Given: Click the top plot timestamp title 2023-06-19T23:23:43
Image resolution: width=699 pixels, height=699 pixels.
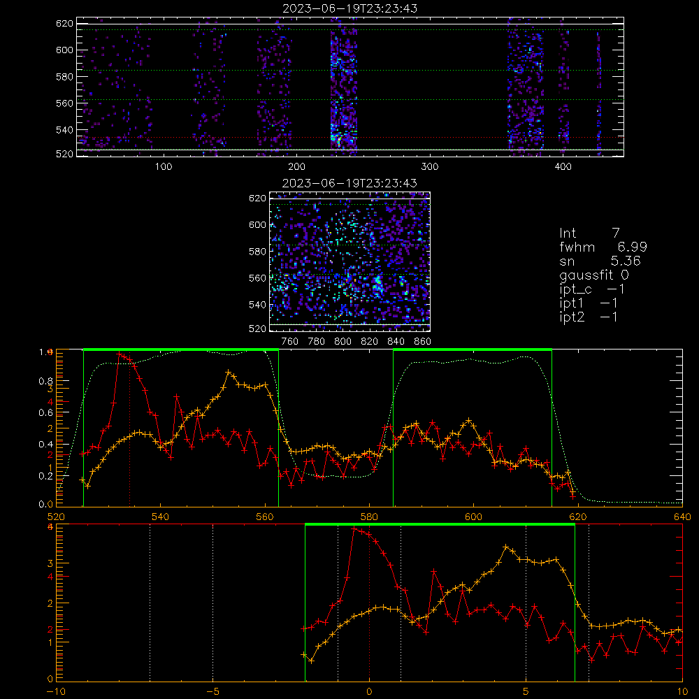Looking at the screenshot, I should click(350, 8).
